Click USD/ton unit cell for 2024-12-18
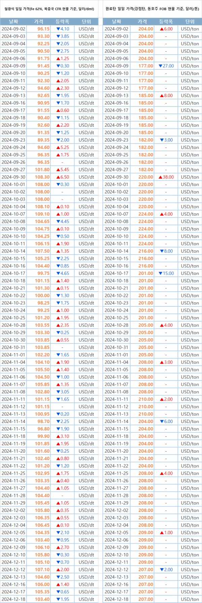The image size is (202, 603). click(190, 599)
